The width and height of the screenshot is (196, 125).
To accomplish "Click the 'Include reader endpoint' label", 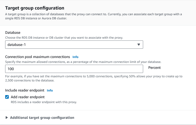I will [x=25, y=90].
